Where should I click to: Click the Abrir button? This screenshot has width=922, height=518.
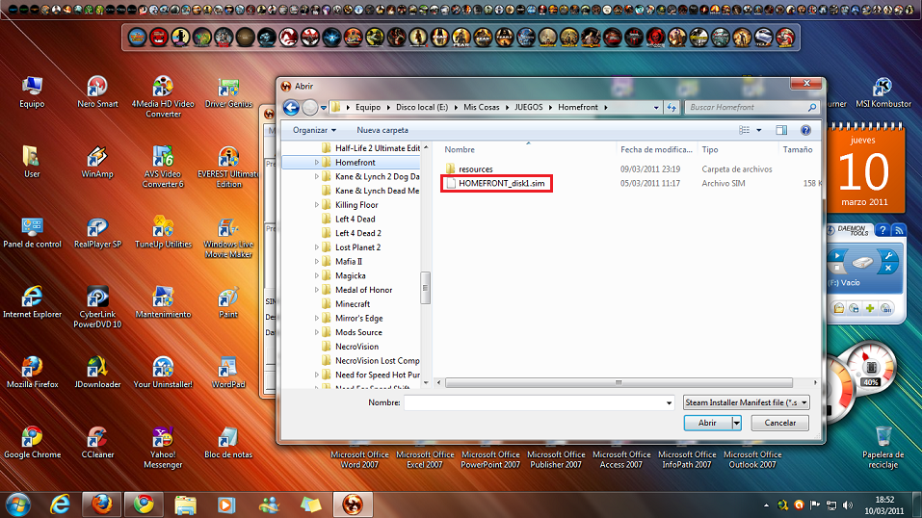tap(707, 423)
